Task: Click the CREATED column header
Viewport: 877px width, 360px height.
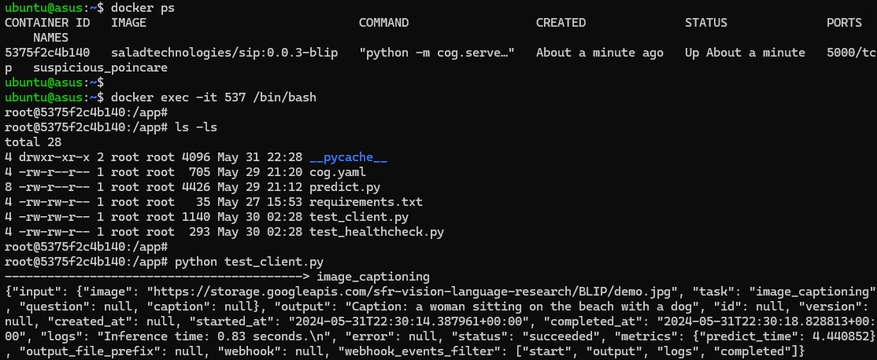Action: pyautogui.click(x=561, y=23)
